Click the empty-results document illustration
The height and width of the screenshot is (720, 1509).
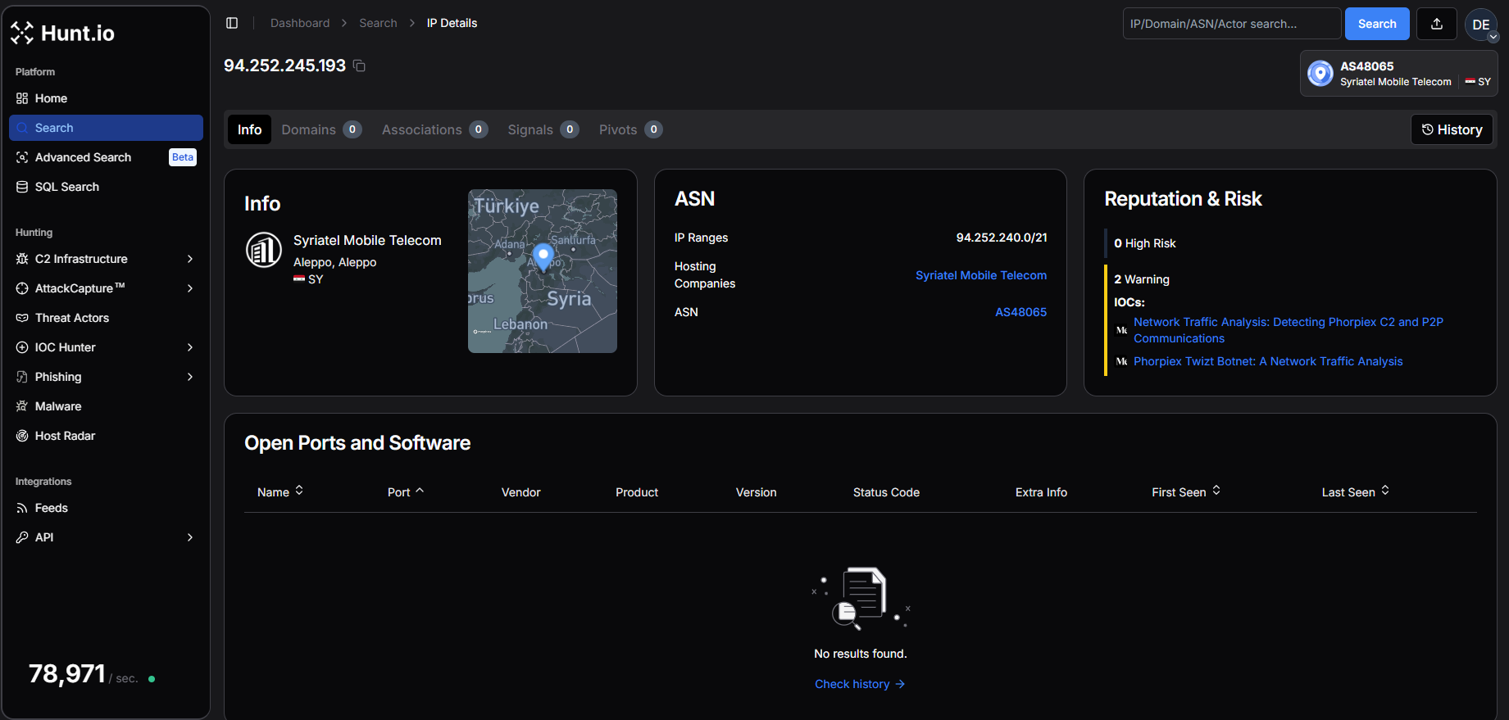point(861,598)
